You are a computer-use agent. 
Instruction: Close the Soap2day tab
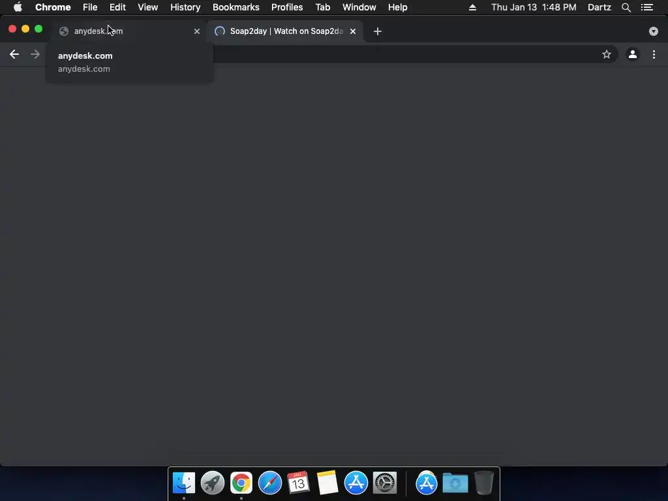click(353, 31)
